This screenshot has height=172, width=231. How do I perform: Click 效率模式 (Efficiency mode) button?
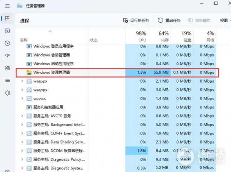(199, 20)
